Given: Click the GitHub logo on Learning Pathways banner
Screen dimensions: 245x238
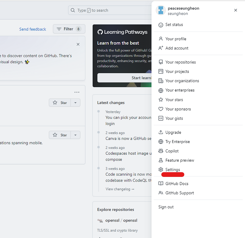Looking at the screenshot, I should click(x=100, y=32).
